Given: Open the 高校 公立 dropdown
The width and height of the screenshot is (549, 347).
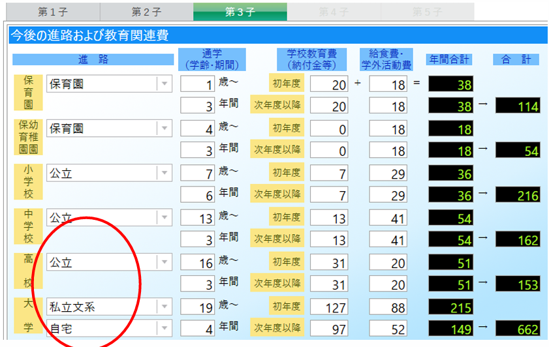Looking at the screenshot, I should (164, 263).
